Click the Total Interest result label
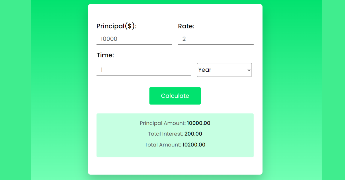The height and width of the screenshot is (180, 345). click(x=166, y=134)
